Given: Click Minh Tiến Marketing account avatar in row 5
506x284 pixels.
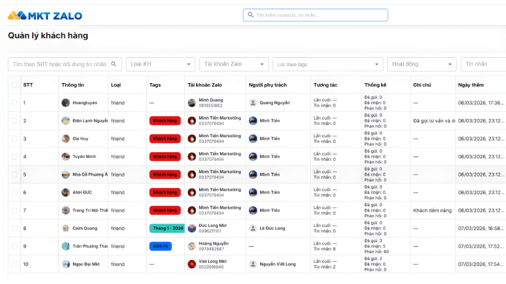Looking at the screenshot, I should (x=192, y=175).
